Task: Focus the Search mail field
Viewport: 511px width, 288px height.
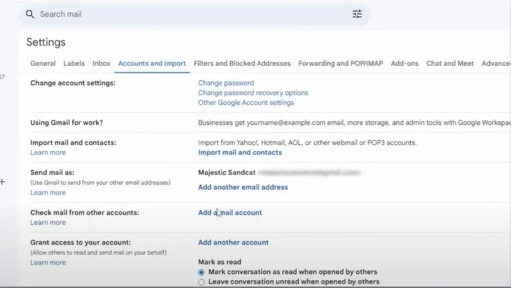Action: pyautogui.click(x=195, y=14)
